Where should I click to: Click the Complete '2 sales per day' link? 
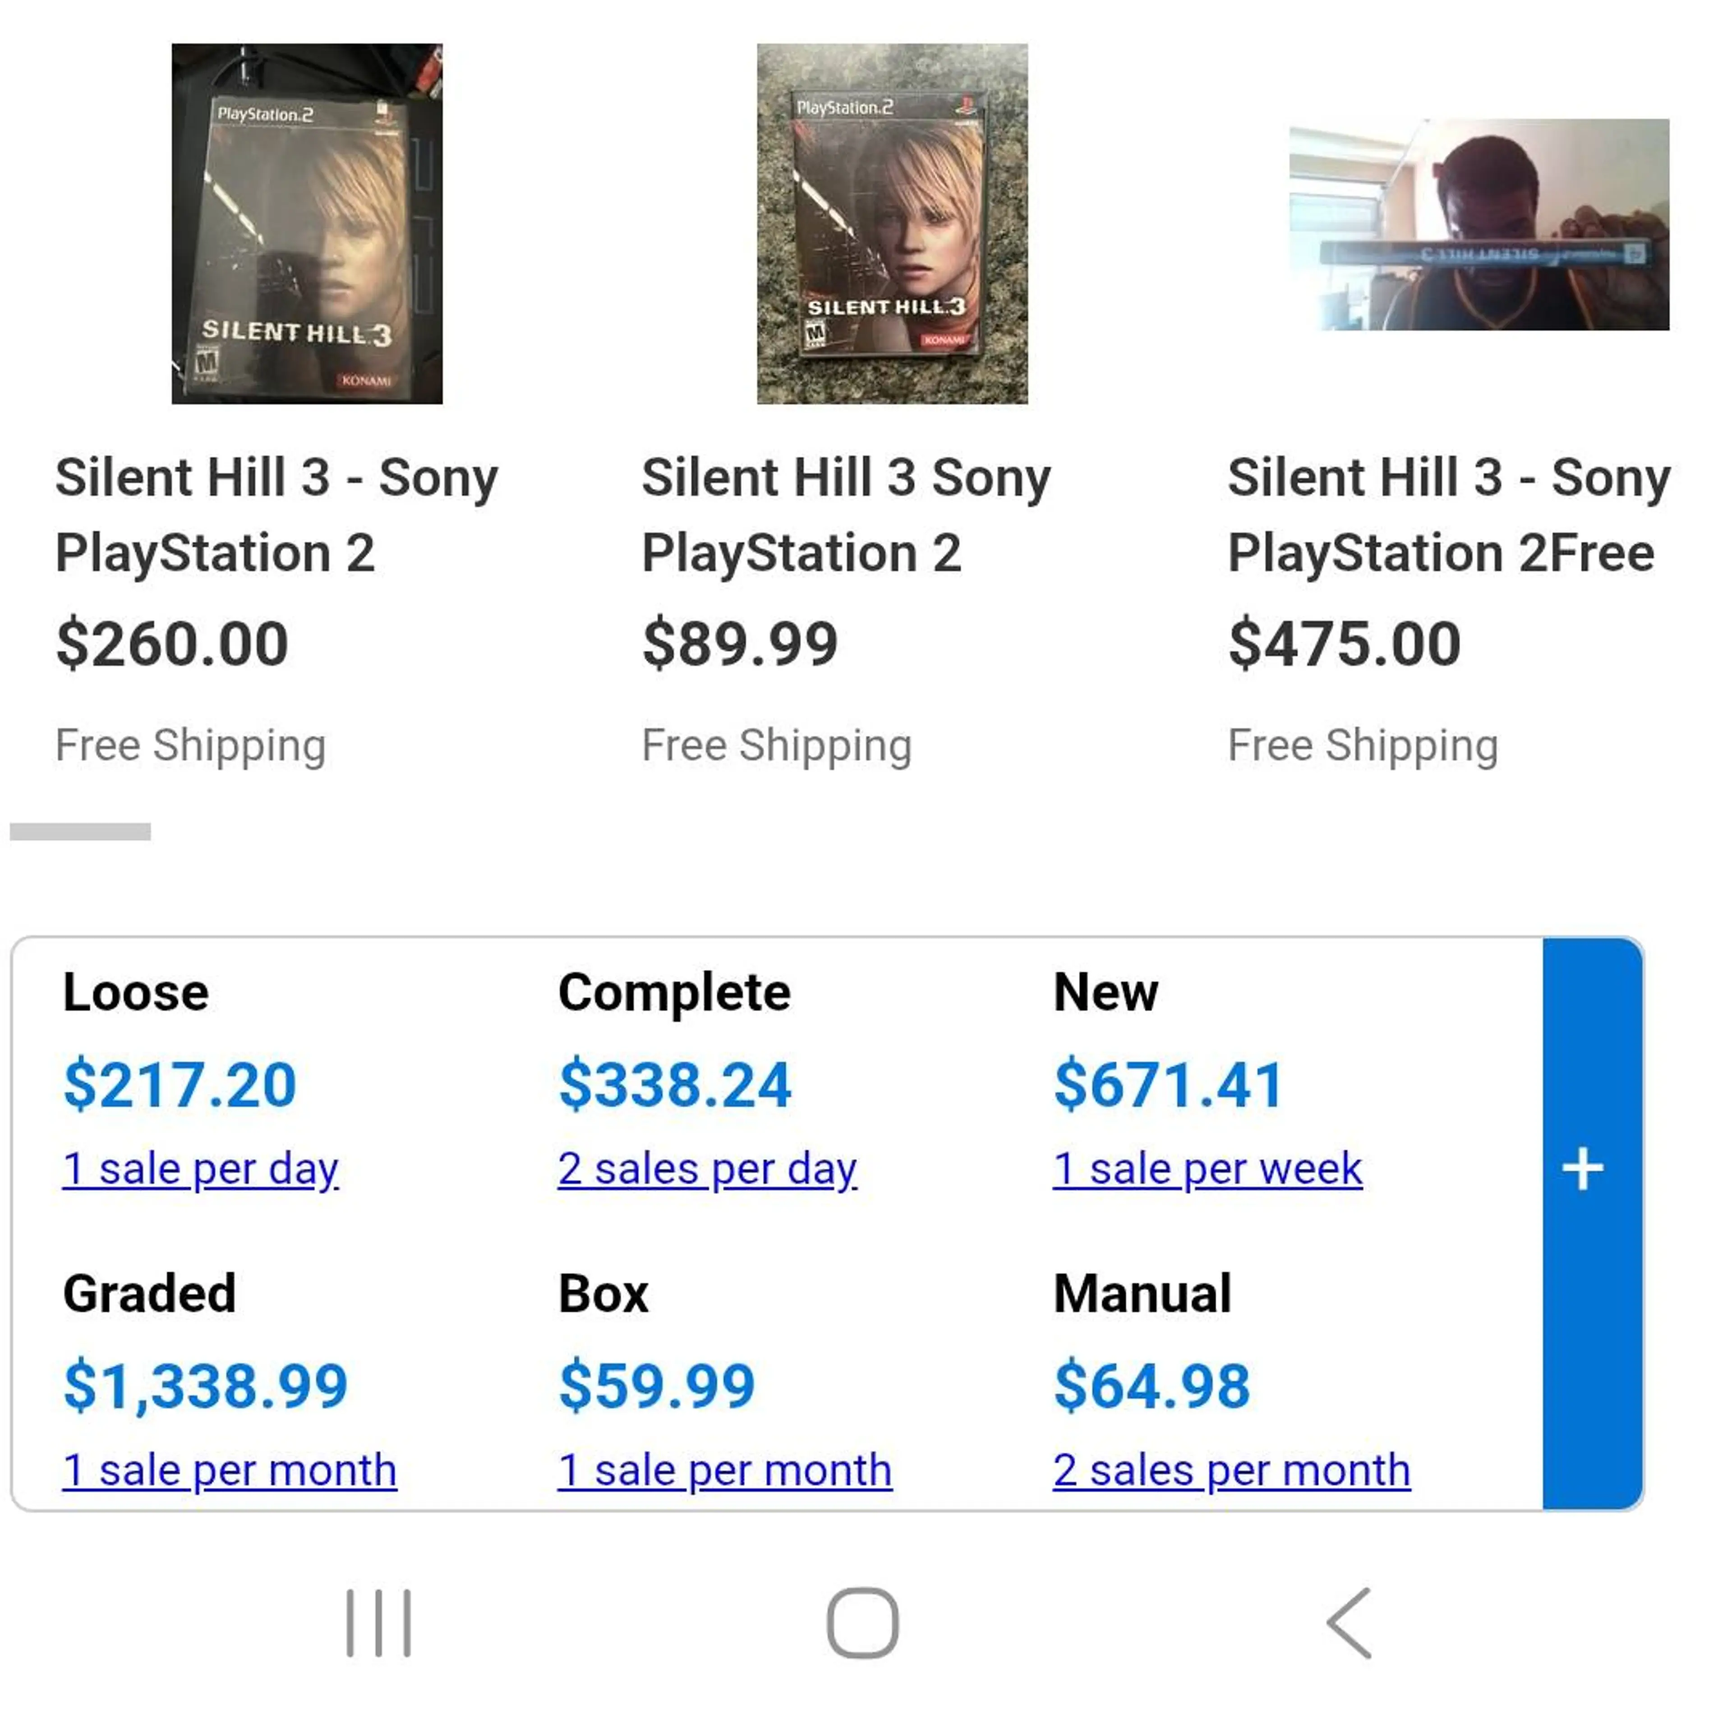pyautogui.click(x=706, y=1168)
